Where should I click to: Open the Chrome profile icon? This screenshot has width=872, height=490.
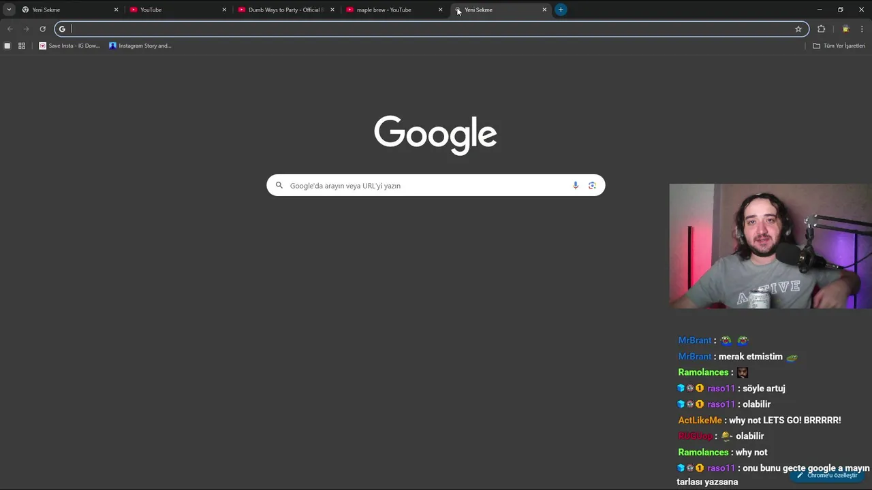845,29
